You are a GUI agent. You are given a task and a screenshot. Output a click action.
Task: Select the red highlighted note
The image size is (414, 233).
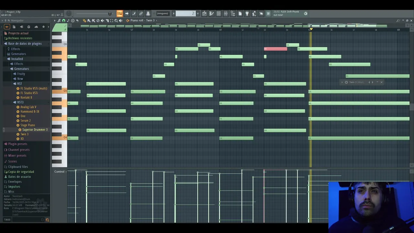coord(275,49)
